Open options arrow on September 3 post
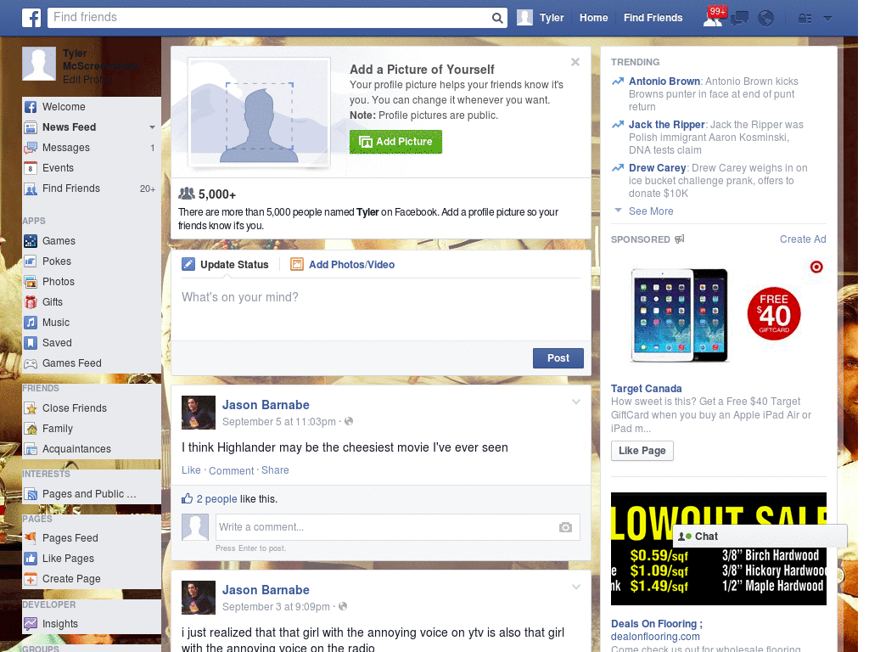The height and width of the screenshot is (652, 869). 576,587
